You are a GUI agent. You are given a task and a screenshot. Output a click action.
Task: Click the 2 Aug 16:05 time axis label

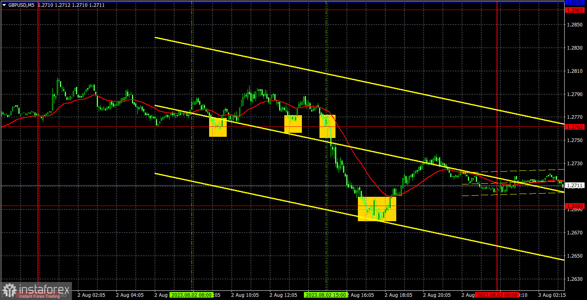pos(360,295)
